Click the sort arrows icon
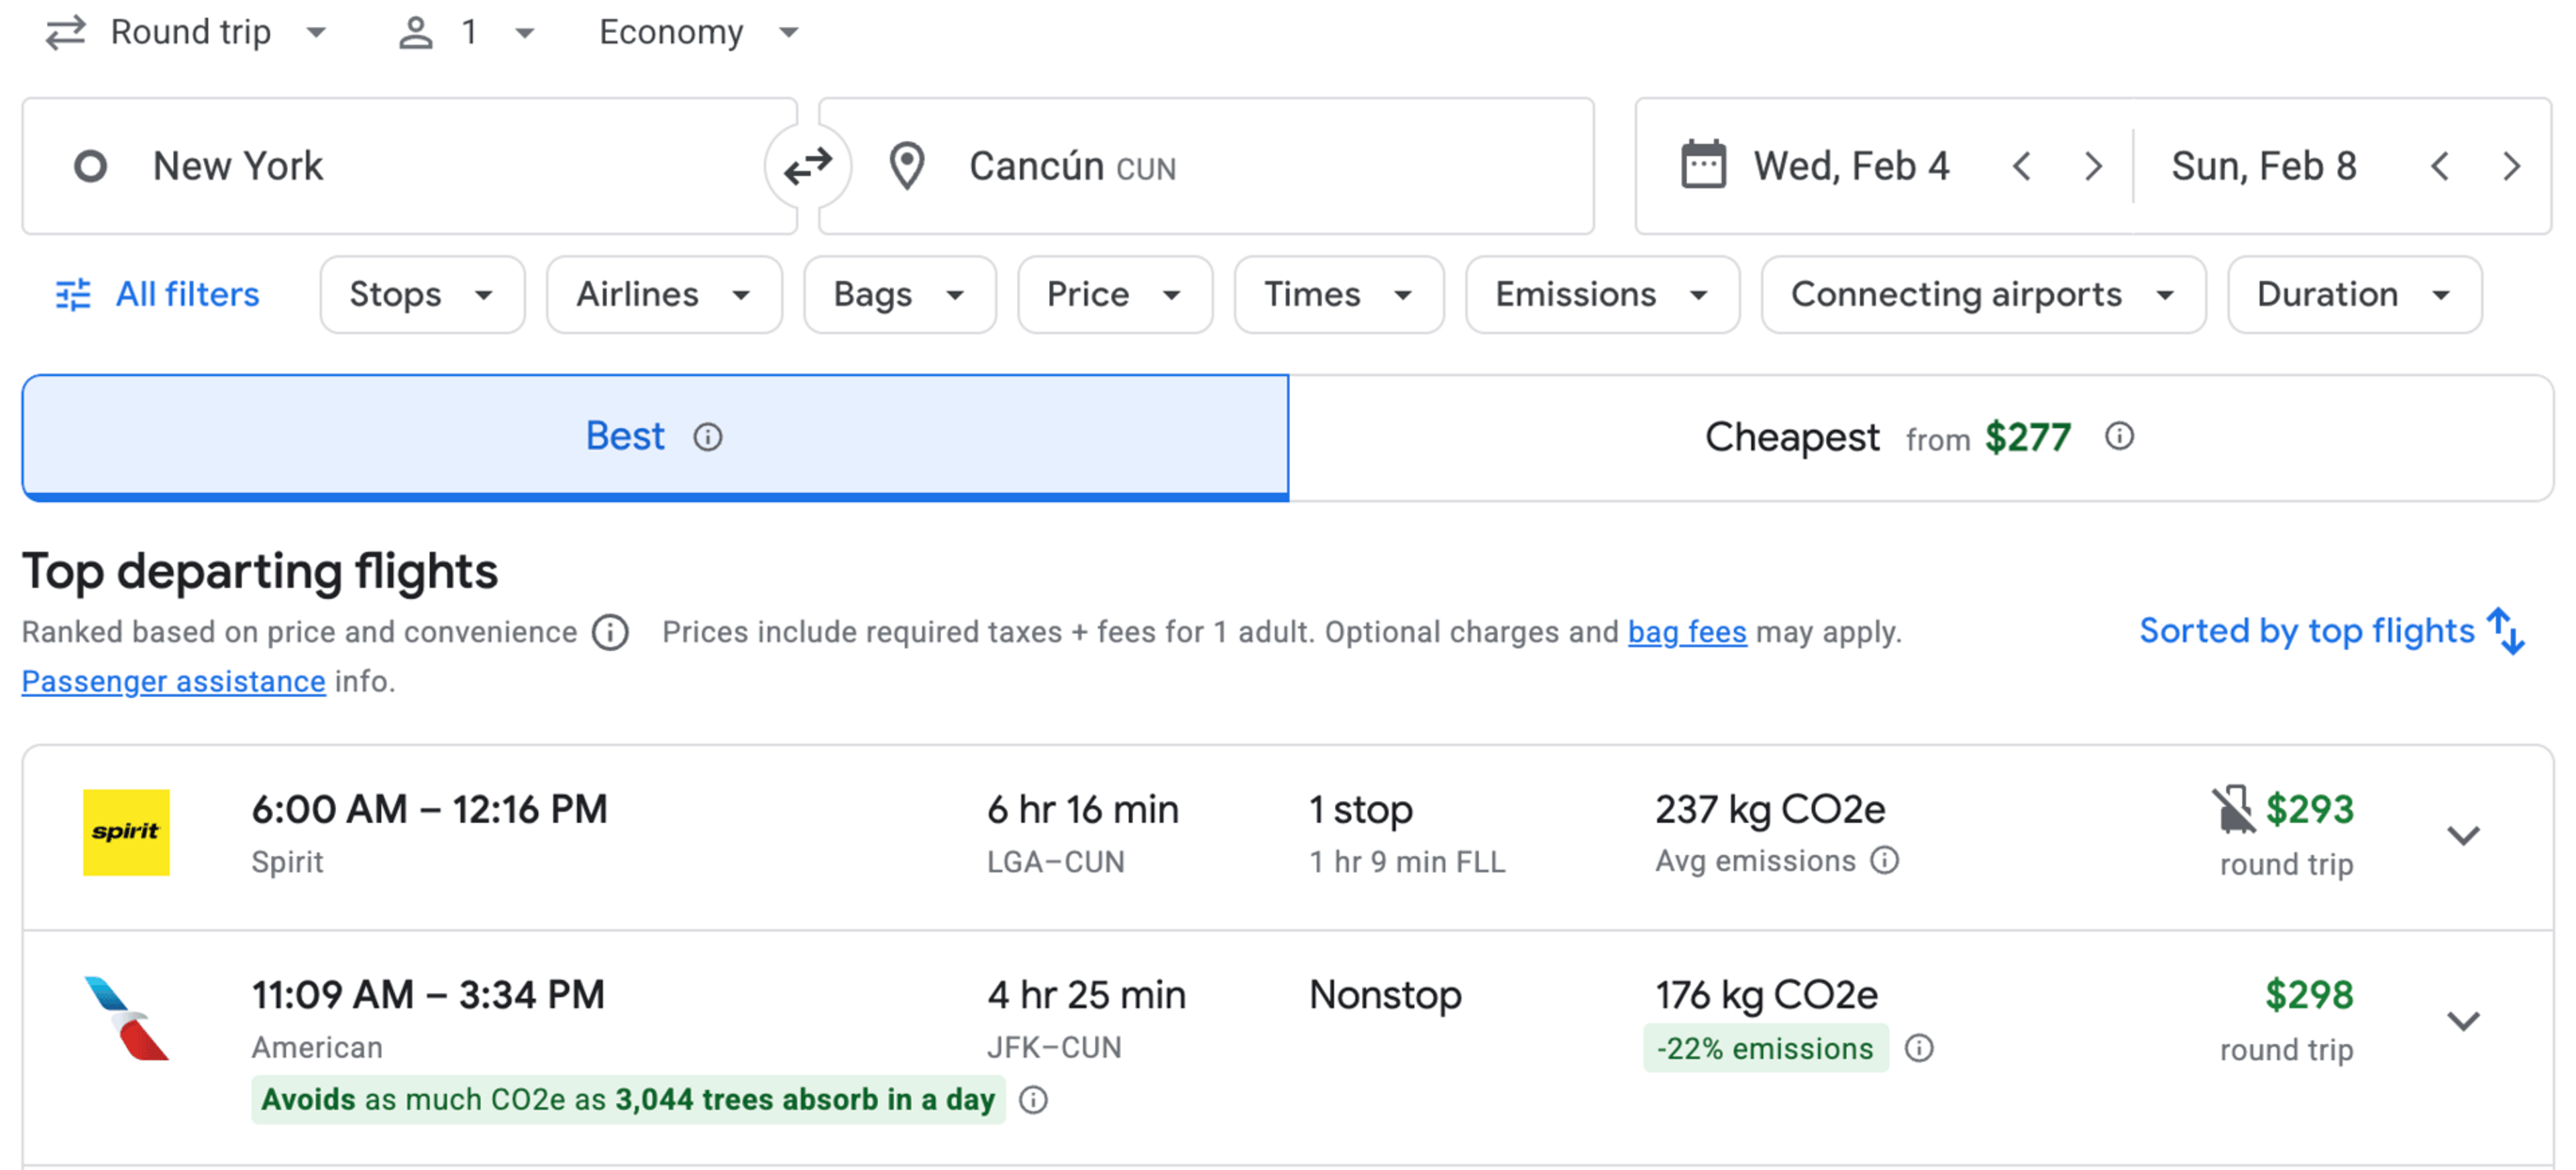Viewport: 2576px width, 1170px height. [x=2507, y=631]
